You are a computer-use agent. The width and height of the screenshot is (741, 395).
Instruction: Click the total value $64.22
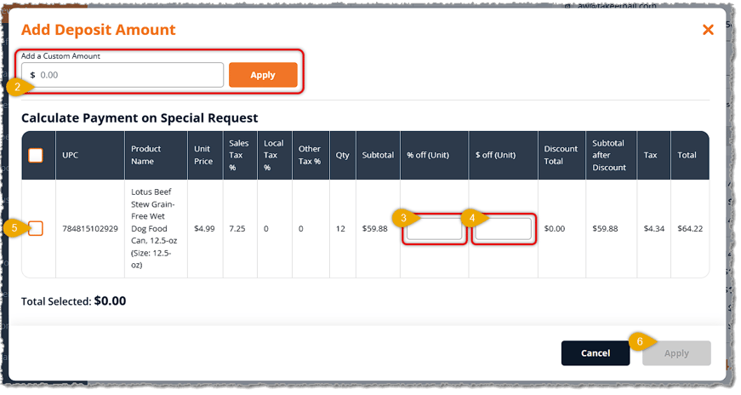pos(690,228)
